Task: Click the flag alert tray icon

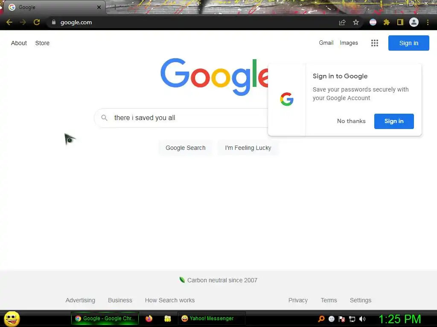Action: point(342,318)
